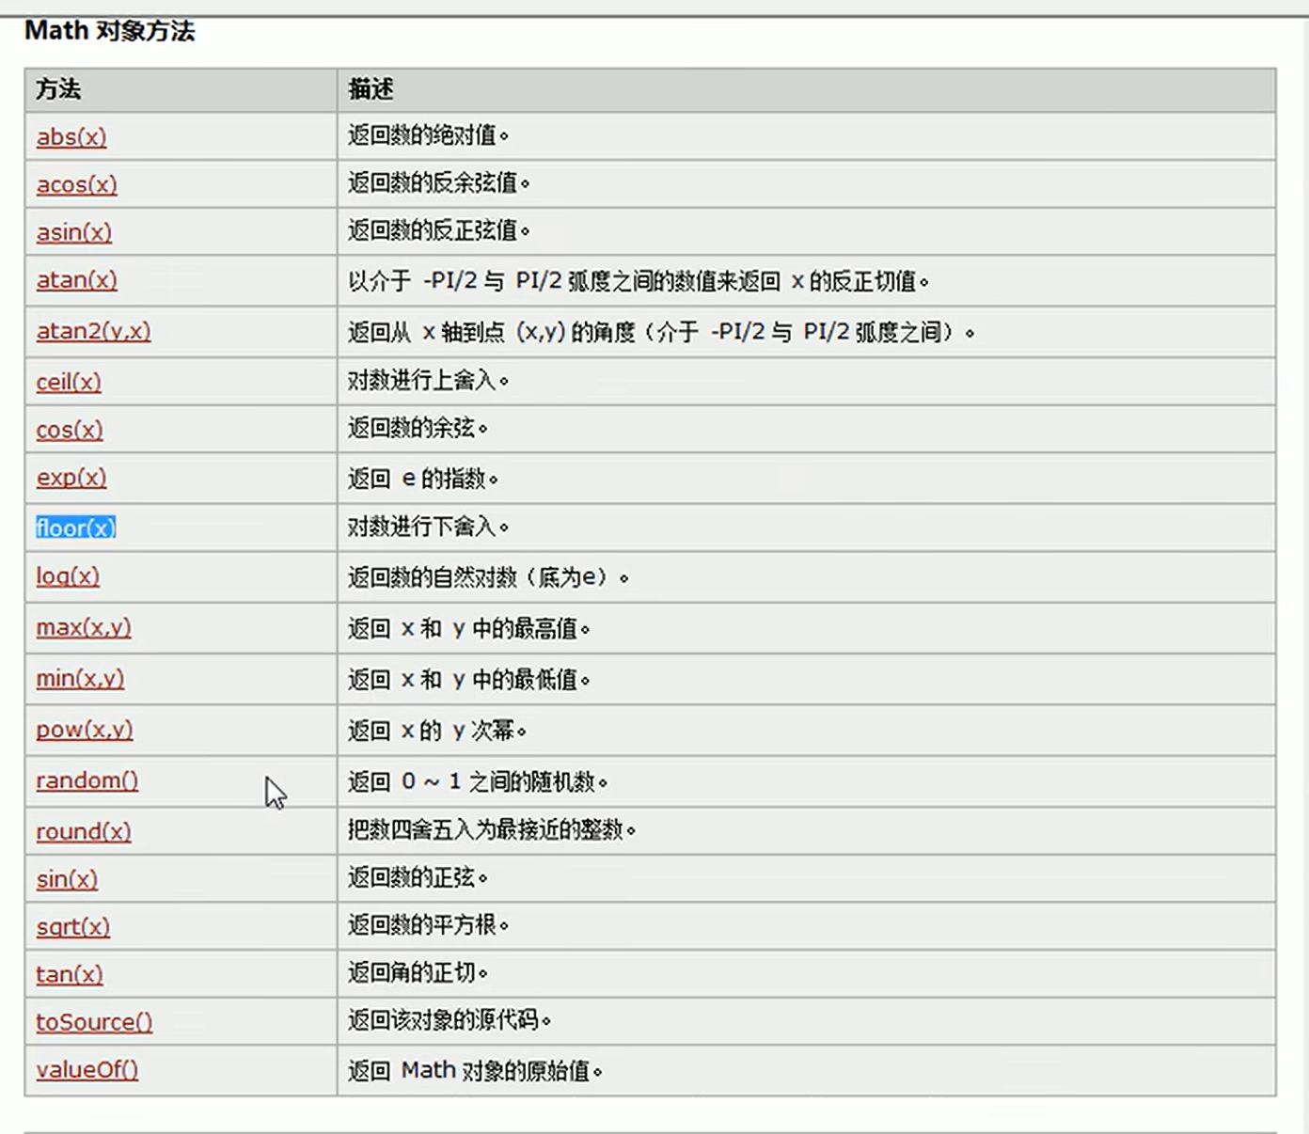Click description '返回该对象的源代码。'
This screenshot has height=1134, width=1309.
(x=449, y=1019)
